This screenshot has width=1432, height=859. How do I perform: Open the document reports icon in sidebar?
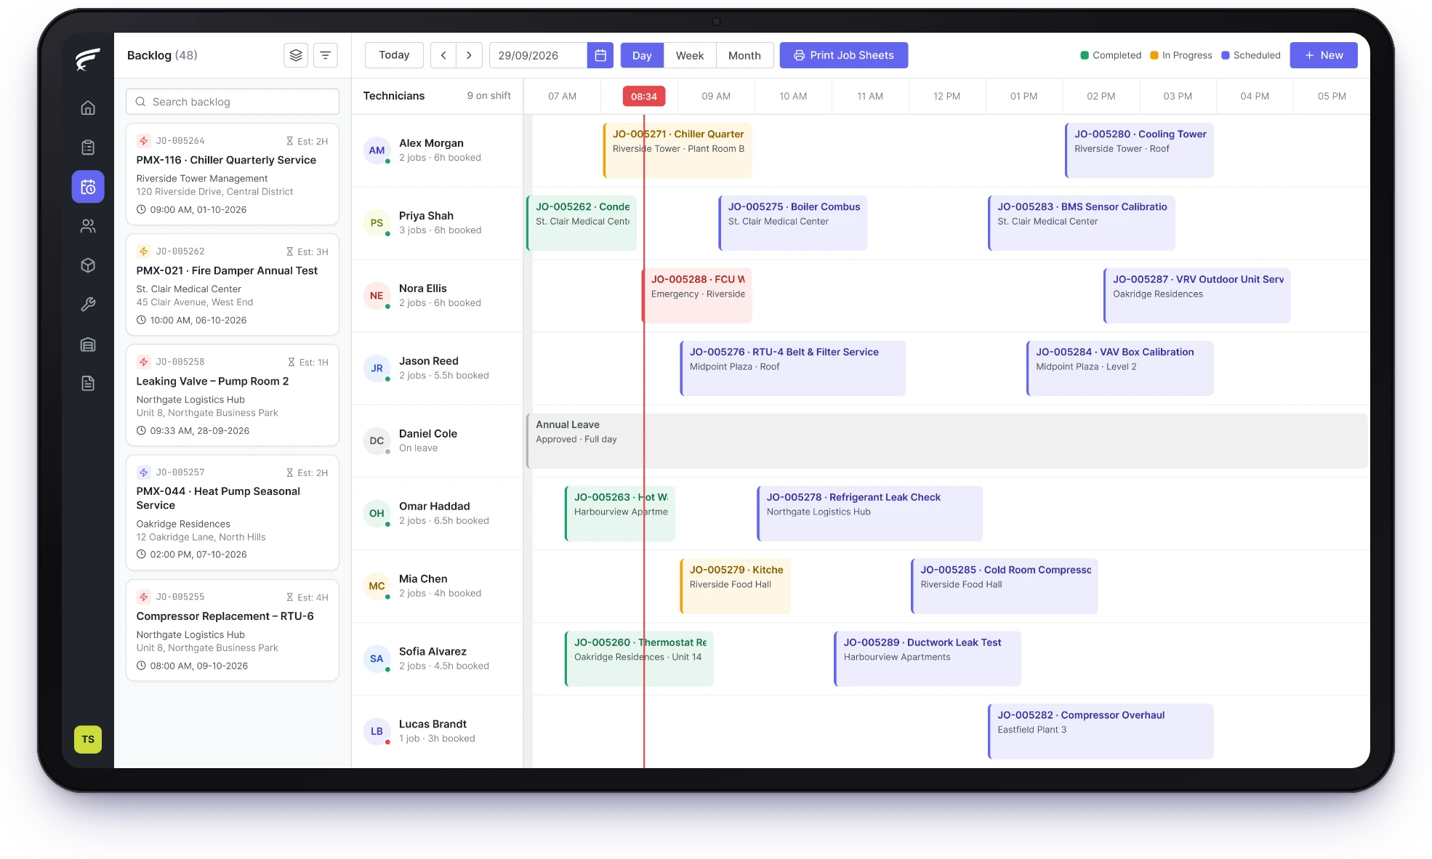pos(88,383)
